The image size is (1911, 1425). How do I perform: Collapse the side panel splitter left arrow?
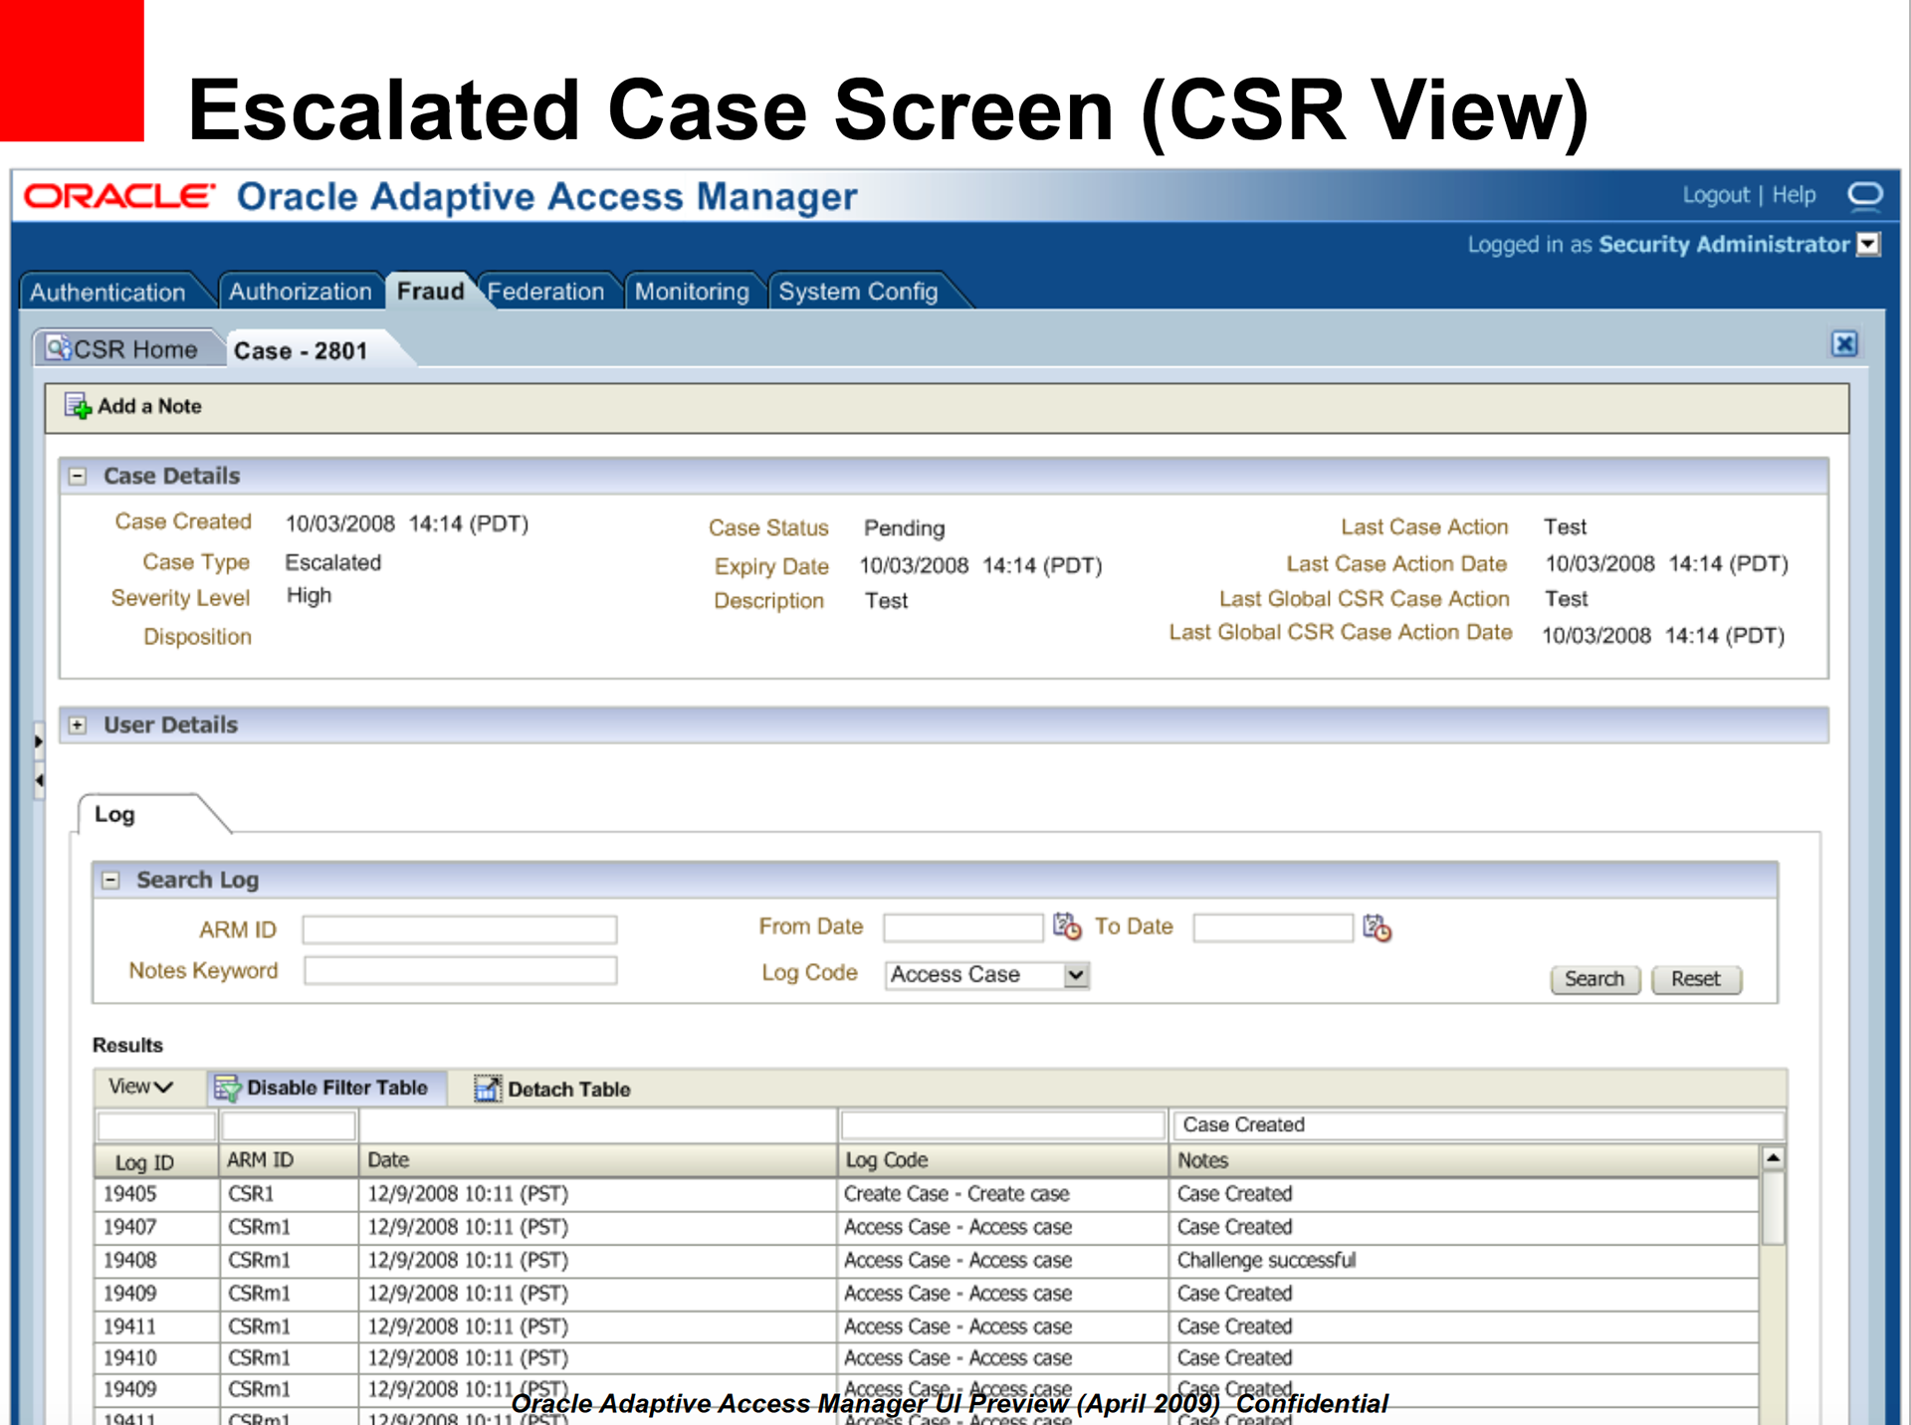39,780
